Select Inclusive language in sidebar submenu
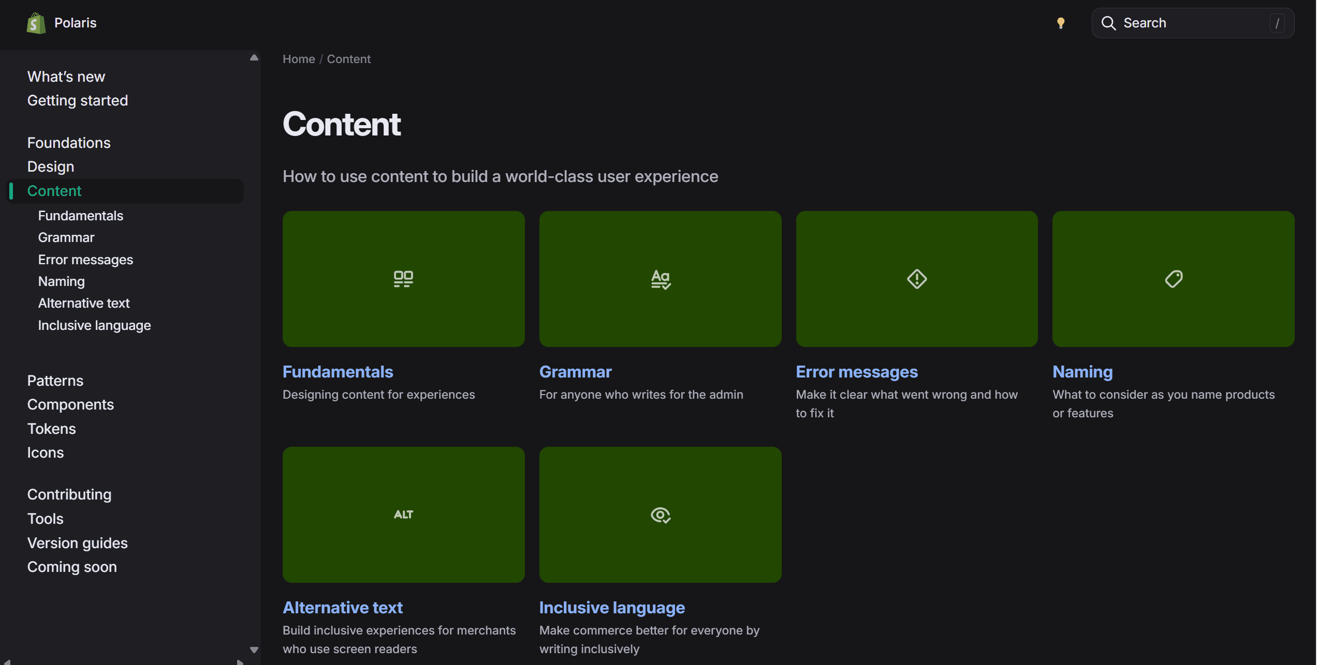Screen dimensions: 1317x665 (x=95, y=325)
